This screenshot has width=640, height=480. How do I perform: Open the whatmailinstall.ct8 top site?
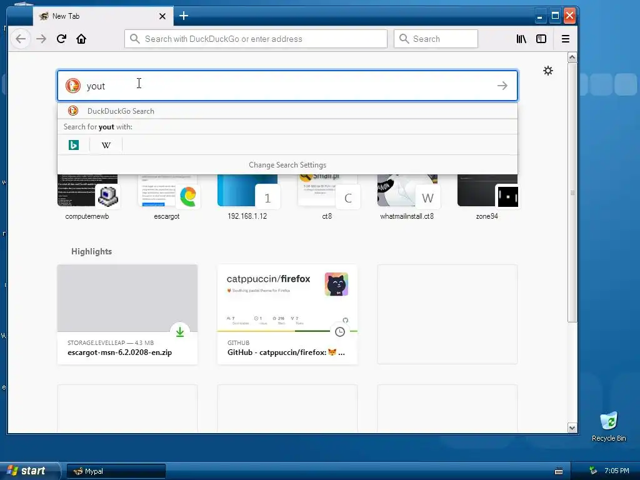click(407, 197)
